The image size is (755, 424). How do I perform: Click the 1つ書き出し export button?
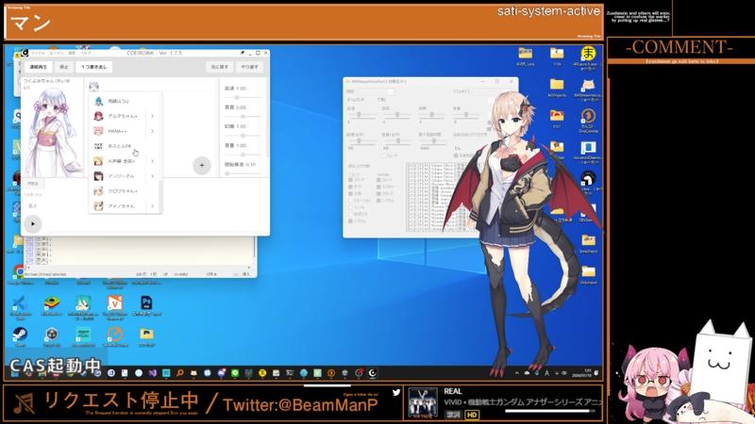coord(94,67)
